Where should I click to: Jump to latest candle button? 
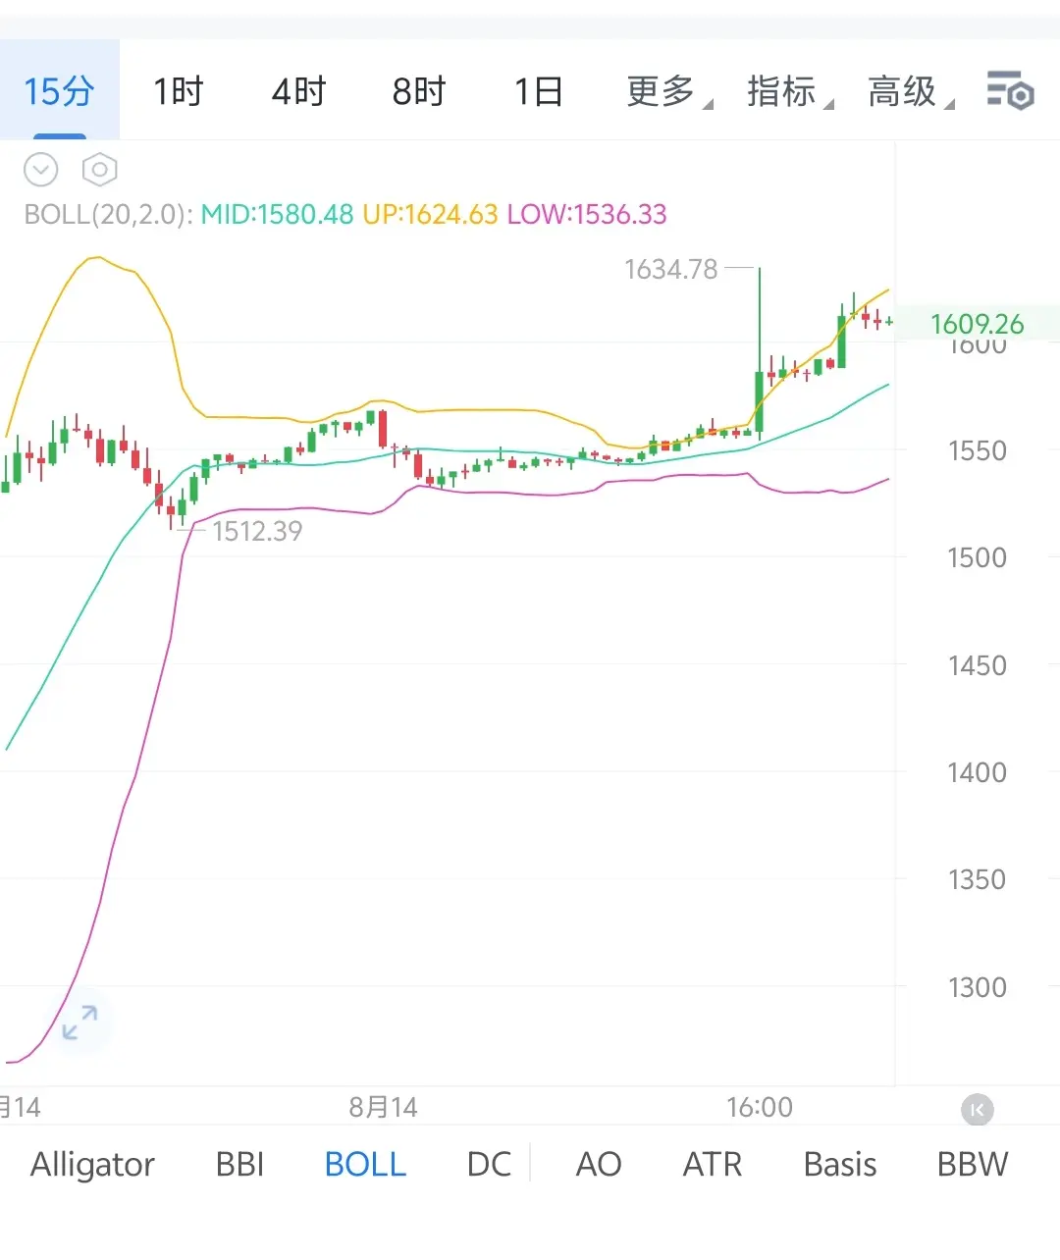978,1110
